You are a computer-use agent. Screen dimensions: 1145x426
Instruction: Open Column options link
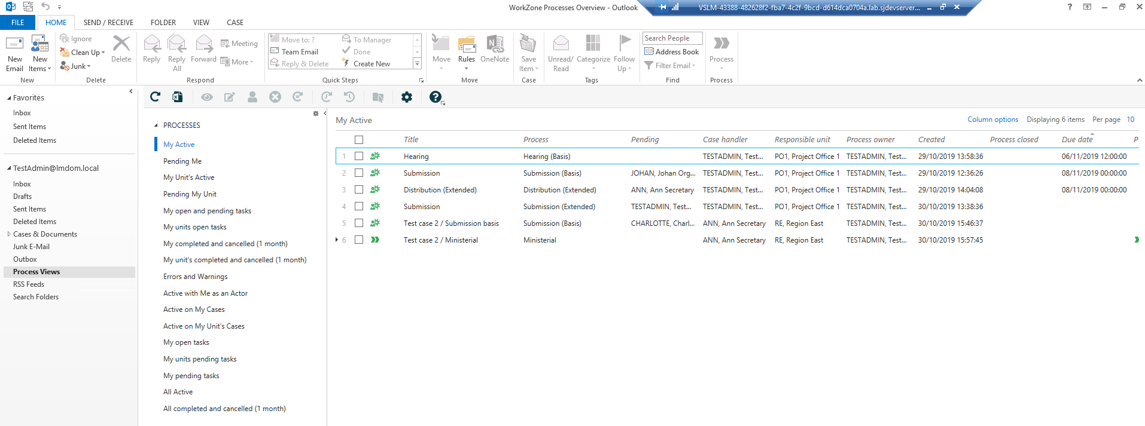tap(993, 119)
